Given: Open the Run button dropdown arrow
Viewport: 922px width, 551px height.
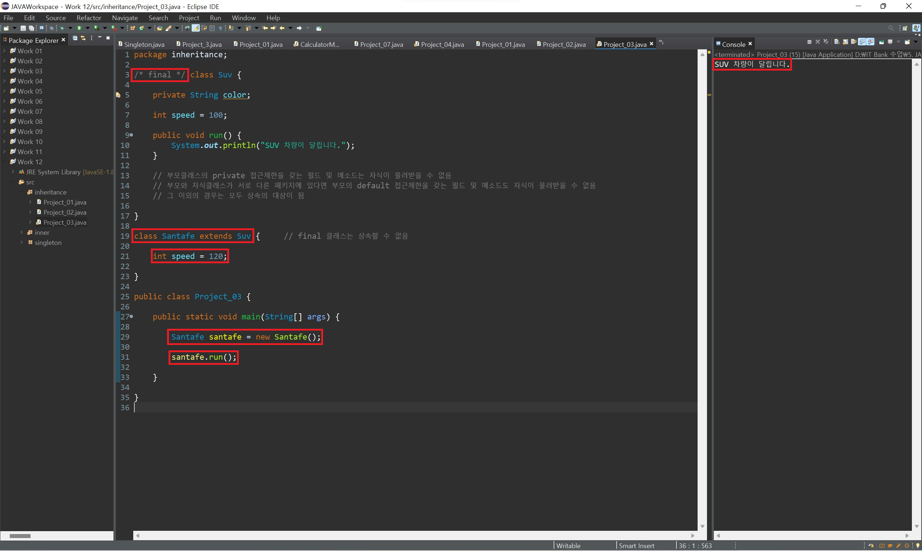Looking at the screenshot, I should coord(88,28).
